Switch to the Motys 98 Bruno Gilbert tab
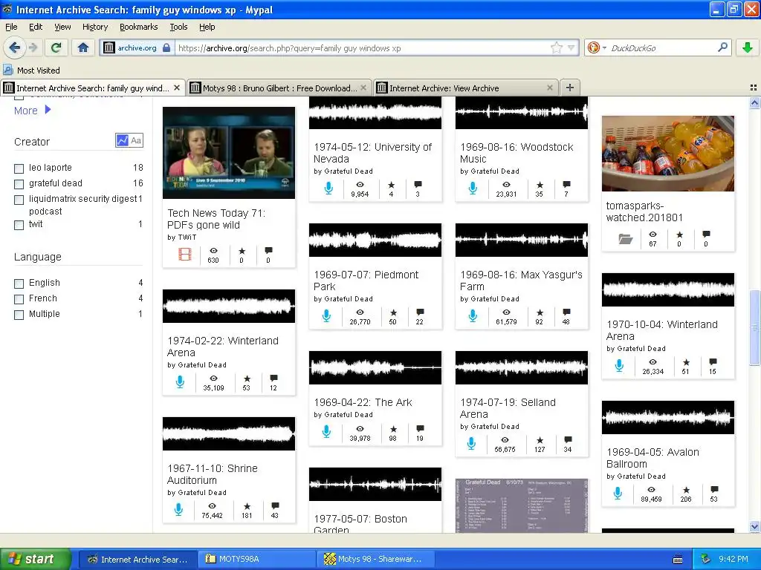The image size is (761, 570). pos(279,88)
